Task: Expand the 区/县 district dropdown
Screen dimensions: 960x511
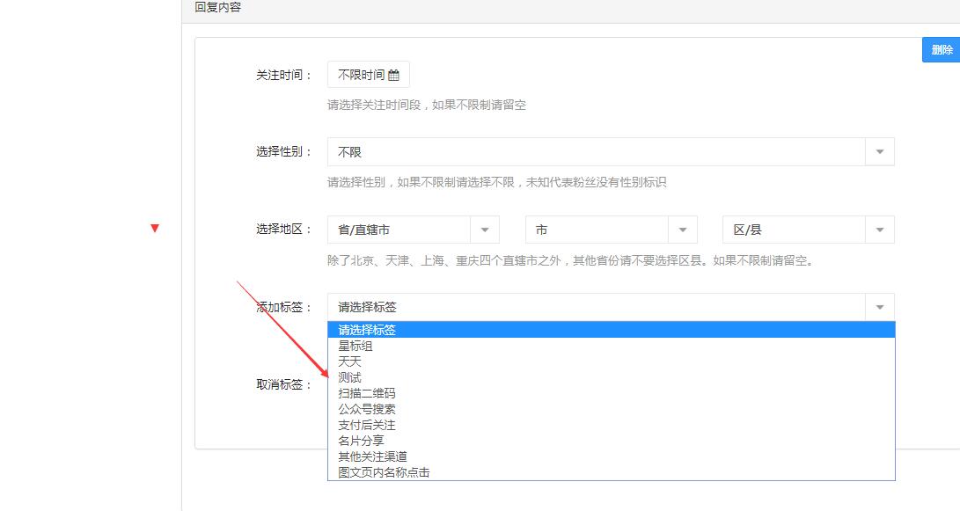Action: [x=808, y=230]
